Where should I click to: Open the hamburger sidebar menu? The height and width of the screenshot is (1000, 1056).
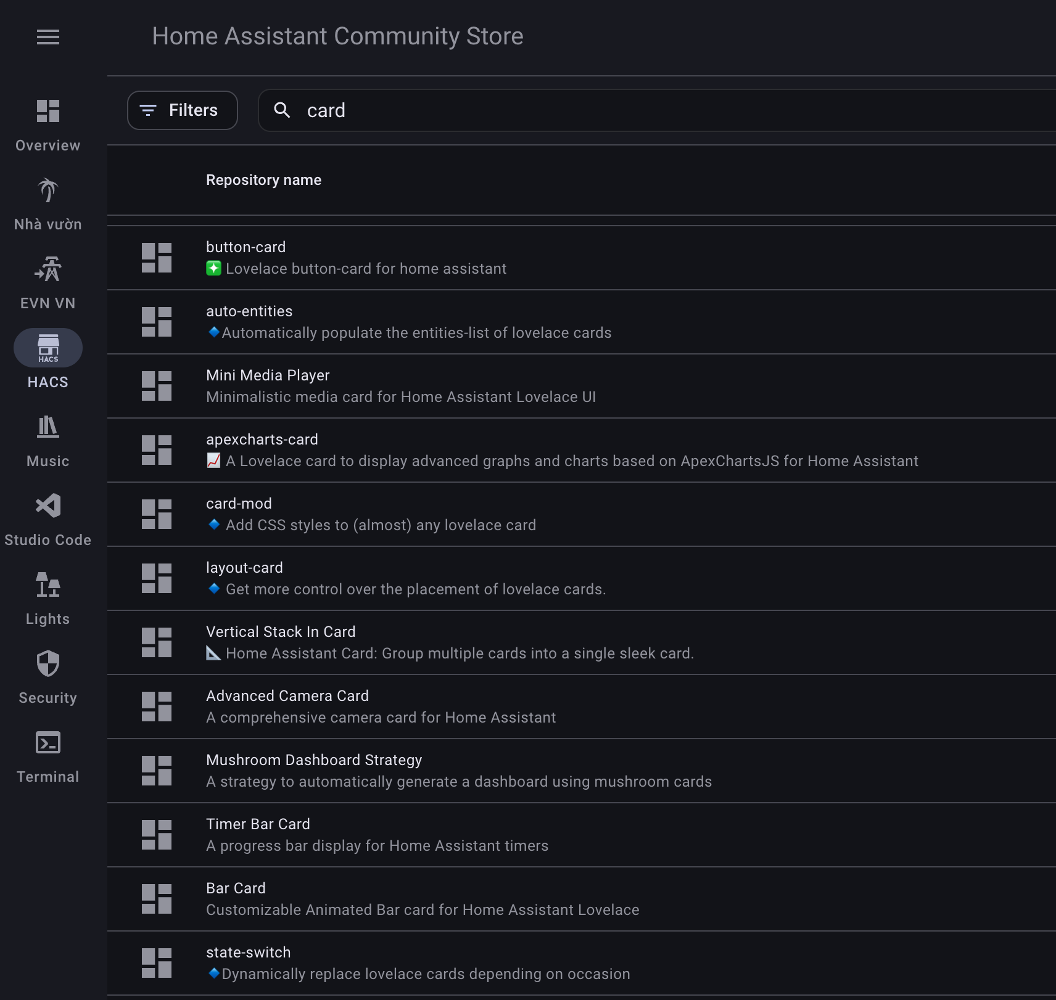[x=47, y=37]
